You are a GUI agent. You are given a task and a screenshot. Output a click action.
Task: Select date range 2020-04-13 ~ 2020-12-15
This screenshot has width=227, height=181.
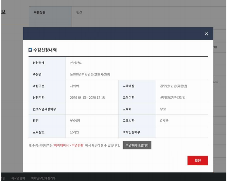click(x=87, y=98)
